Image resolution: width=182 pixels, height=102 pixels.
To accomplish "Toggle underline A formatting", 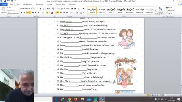I will point(28,12).
